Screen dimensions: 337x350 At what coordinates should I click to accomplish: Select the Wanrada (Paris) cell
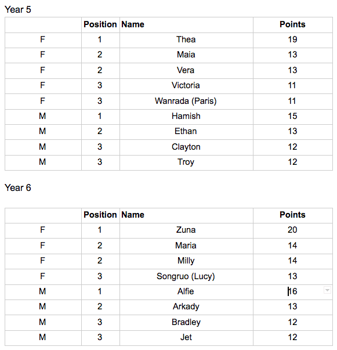[x=186, y=102]
